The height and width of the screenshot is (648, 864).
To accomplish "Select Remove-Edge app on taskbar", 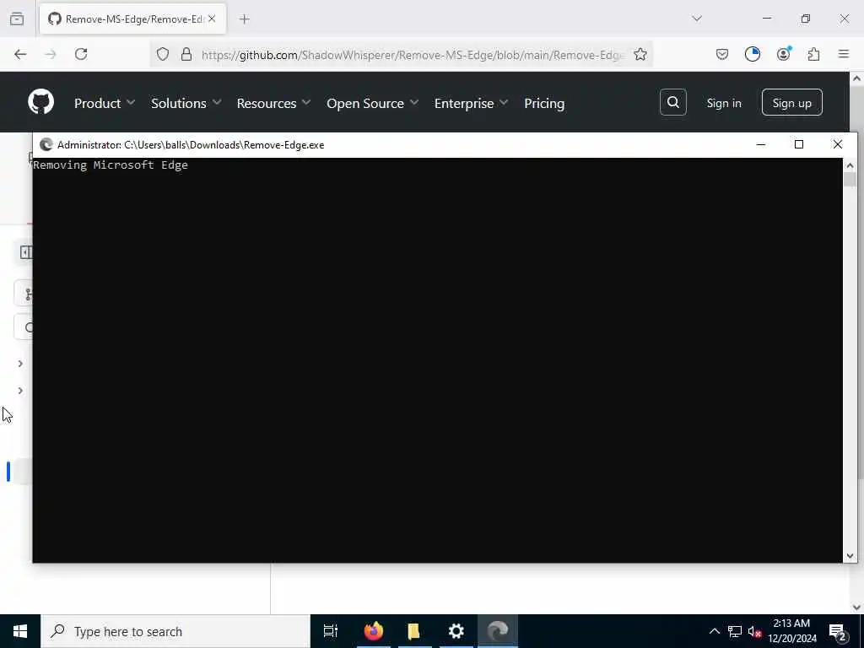I will [x=498, y=631].
